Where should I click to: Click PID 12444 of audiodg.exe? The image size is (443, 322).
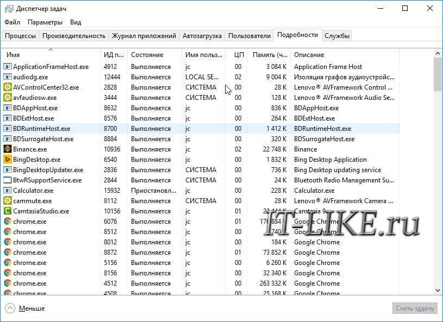point(112,77)
